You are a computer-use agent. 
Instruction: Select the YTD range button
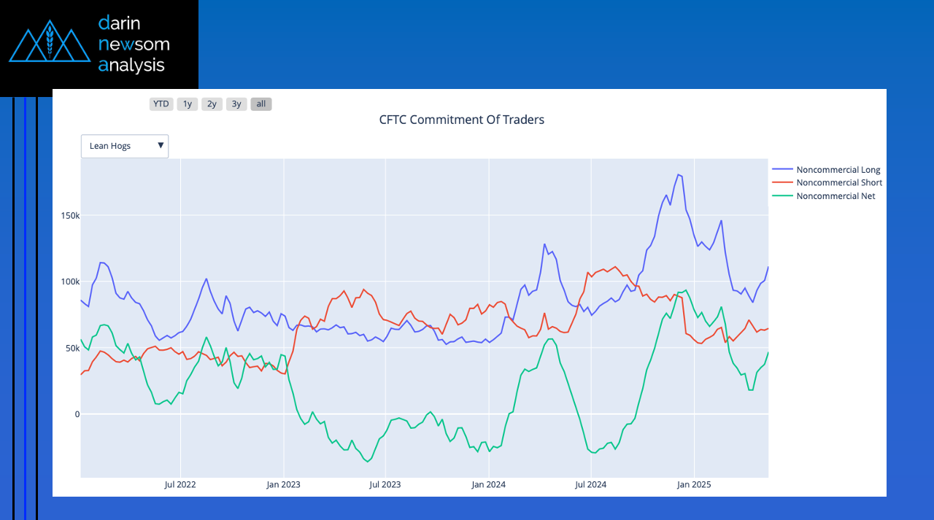click(161, 104)
